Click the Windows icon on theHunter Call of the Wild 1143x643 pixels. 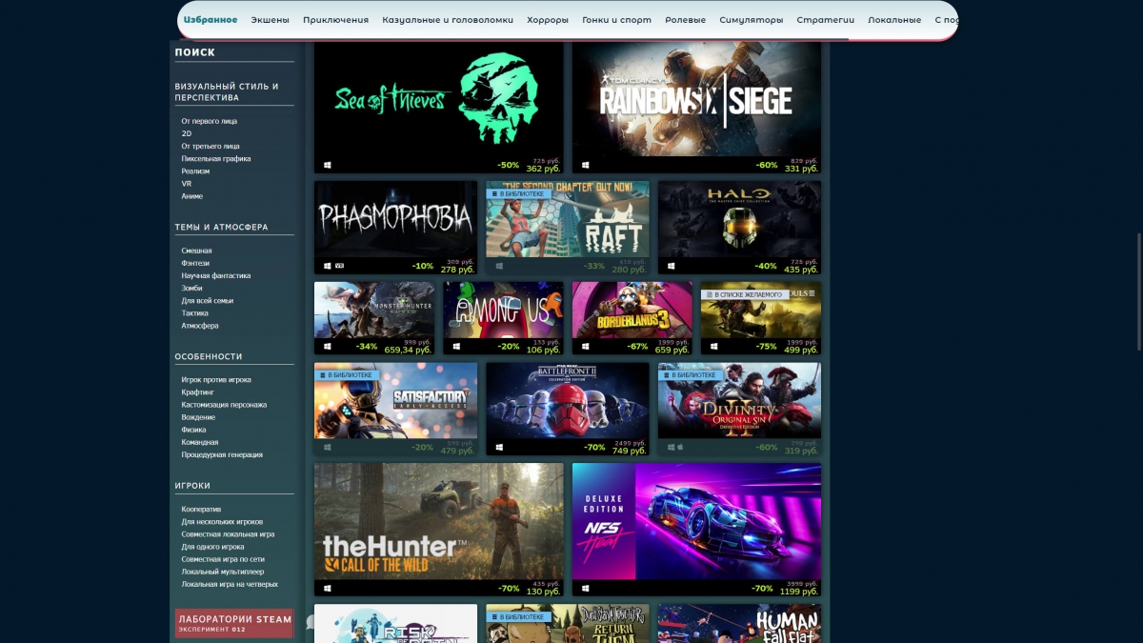[x=328, y=588]
